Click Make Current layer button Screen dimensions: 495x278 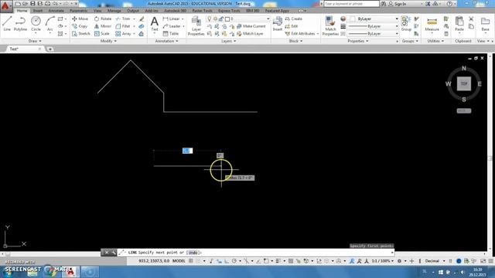[x=251, y=26]
